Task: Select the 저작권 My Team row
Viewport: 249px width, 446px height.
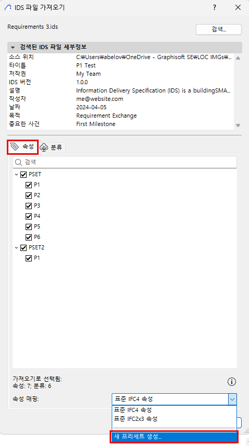Action: pos(121,74)
